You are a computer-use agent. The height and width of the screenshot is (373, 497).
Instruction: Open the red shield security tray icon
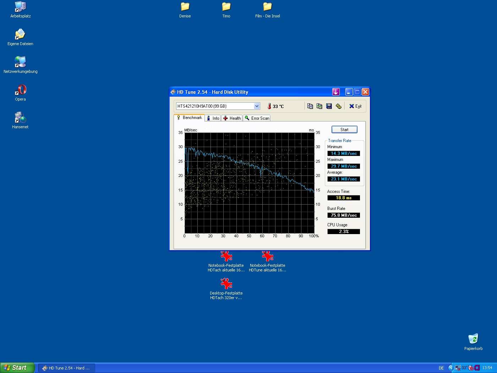coord(471,368)
